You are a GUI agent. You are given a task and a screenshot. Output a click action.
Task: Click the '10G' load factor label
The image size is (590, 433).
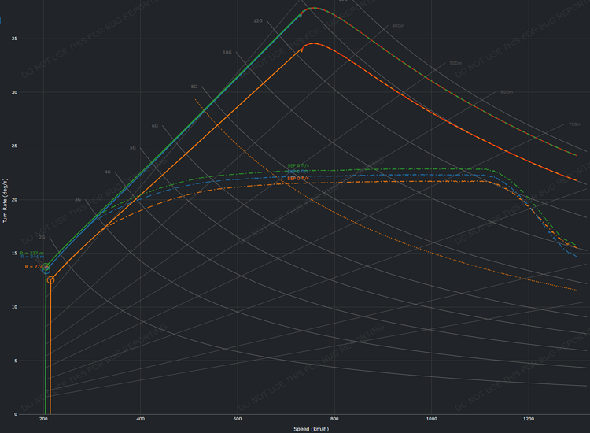(x=227, y=52)
